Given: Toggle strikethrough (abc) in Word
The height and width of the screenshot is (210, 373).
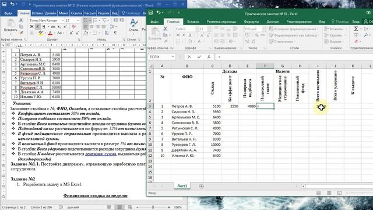Looking at the screenshot, I should 53,27.
